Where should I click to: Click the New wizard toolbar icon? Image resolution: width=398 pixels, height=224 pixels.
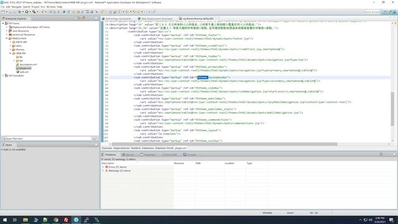[3, 12]
